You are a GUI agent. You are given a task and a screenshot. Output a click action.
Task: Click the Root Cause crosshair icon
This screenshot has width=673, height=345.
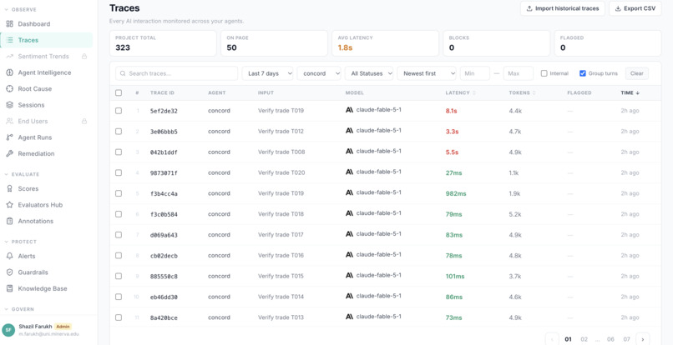tap(9, 88)
